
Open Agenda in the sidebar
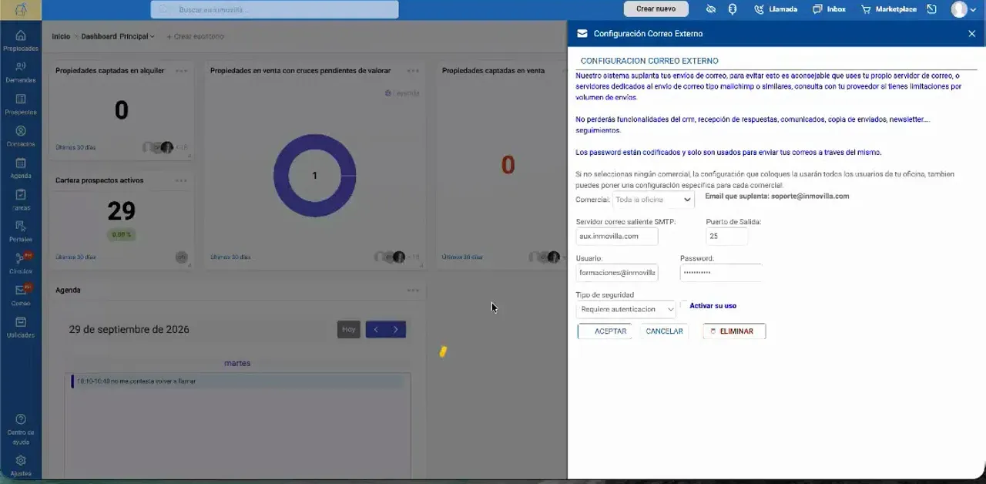pyautogui.click(x=21, y=169)
